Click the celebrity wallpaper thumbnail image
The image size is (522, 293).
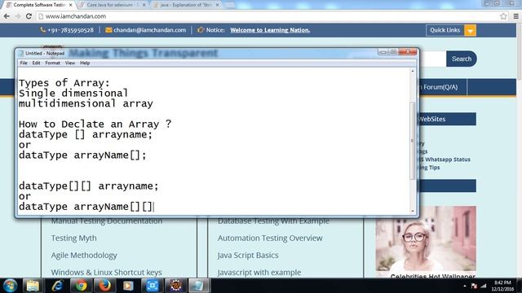(426, 238)
